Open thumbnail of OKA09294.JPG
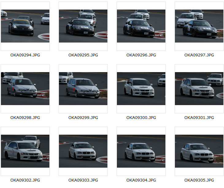This screenshot has height=188, width=224. pyautogui.click(x=25, y=26)
